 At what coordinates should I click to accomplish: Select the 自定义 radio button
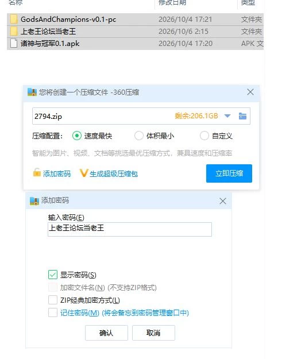pyautogui.click(x=204, y=136)
